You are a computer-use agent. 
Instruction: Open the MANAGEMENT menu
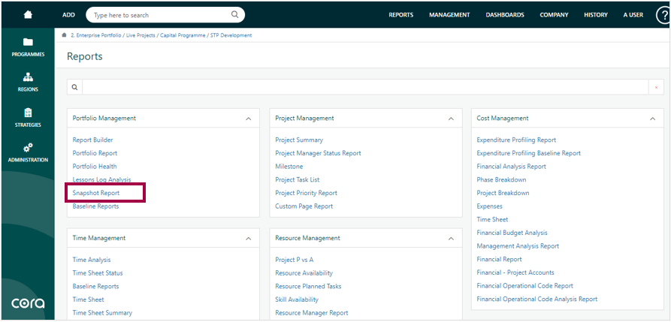[449, 14]
